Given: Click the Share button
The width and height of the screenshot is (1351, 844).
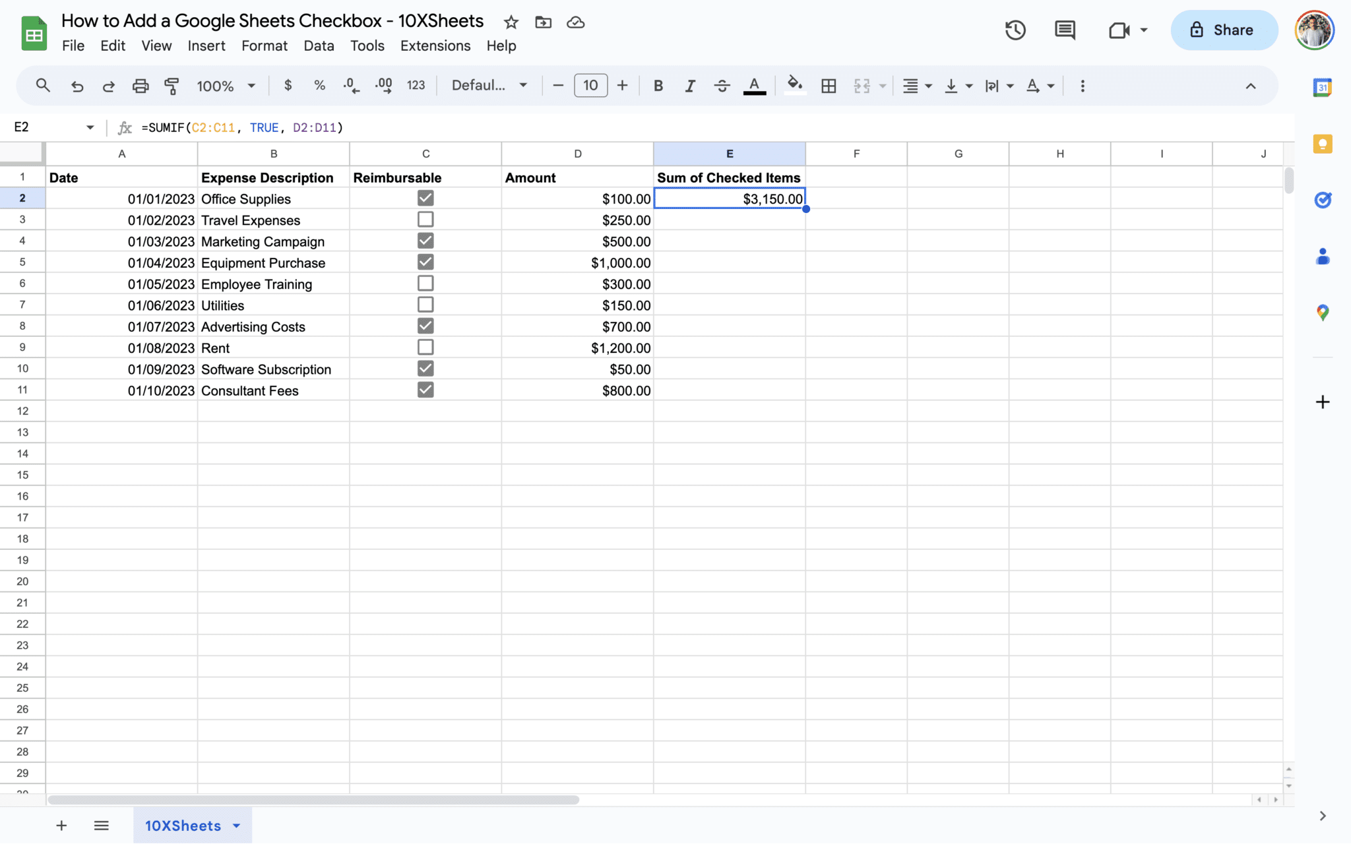Looking at the screenshot, I should click(1224, 30).
